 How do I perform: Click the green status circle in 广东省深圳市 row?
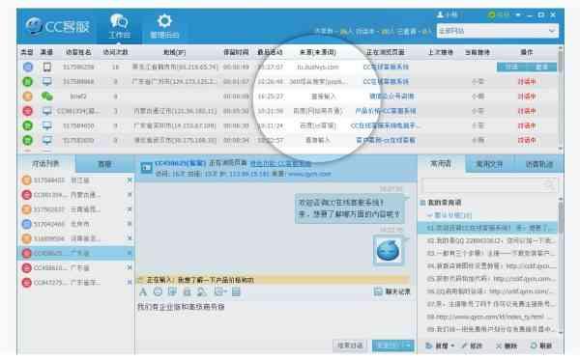[x=28, y=125]
